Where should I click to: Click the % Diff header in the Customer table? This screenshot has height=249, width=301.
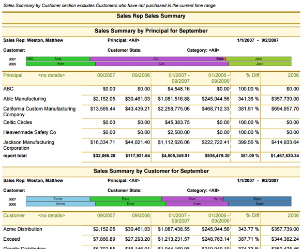point(252,215)
